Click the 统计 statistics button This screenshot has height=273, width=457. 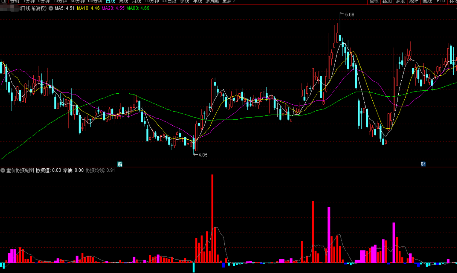tap(414, 2)
